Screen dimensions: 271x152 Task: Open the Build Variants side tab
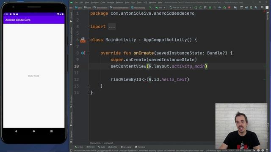point(71,119)
